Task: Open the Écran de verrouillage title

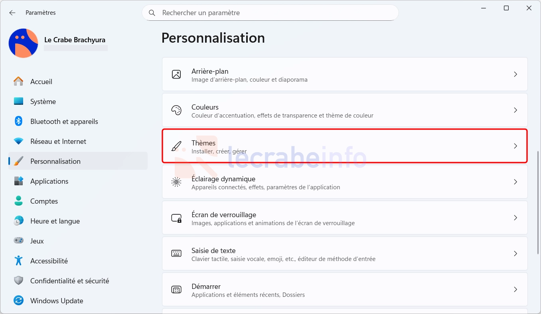Action: 224,215
